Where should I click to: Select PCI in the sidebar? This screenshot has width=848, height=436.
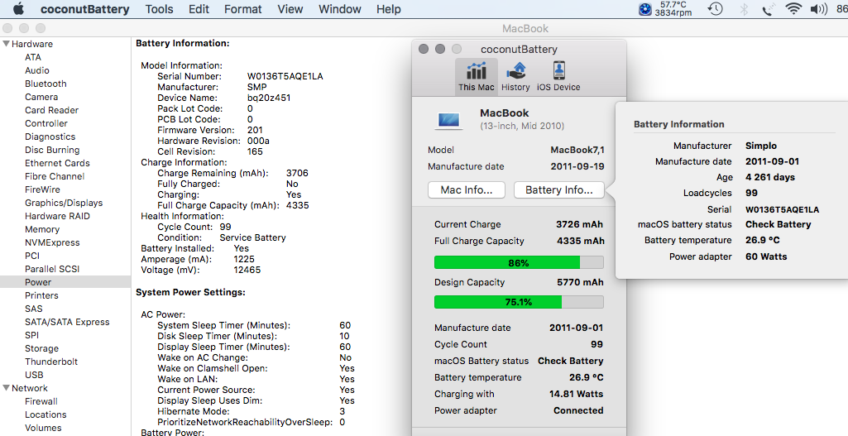(32, 256)
